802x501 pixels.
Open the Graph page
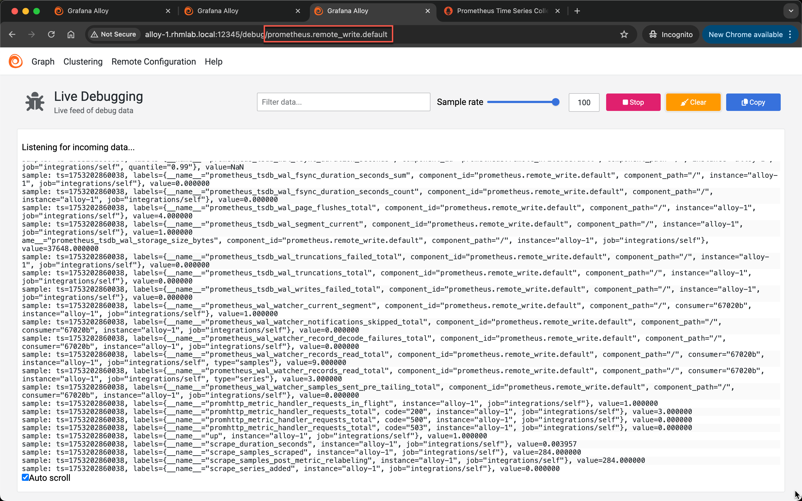tap(43, 62)
